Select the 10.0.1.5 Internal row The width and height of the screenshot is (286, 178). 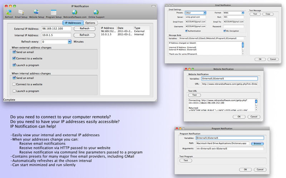[x=125, y=34]
